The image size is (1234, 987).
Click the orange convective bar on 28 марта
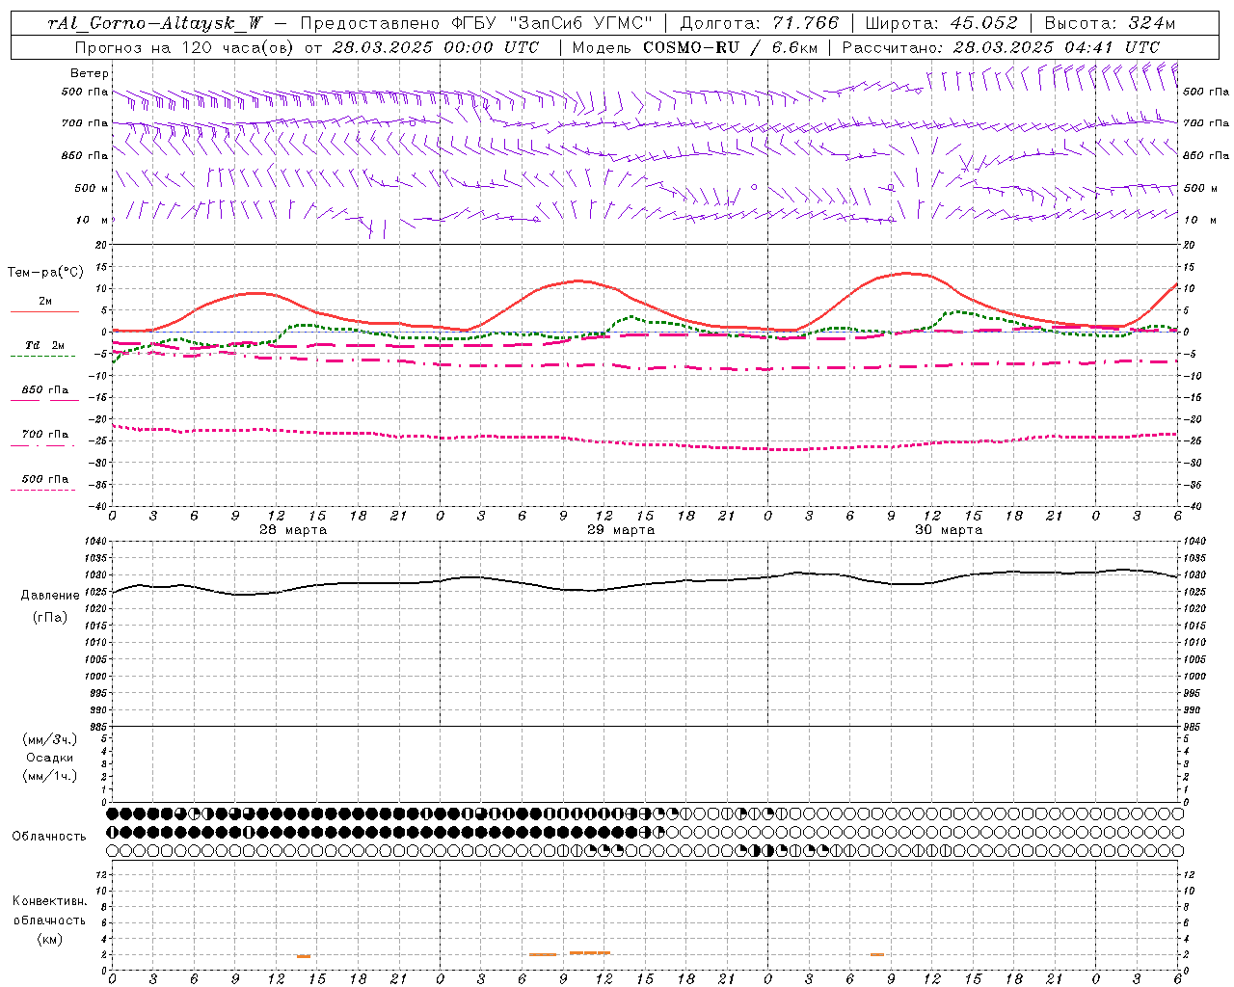coord(304,956)
